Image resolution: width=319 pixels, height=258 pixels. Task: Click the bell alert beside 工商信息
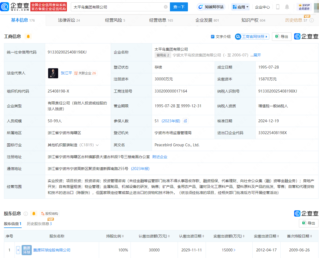(x=28, y=36)
